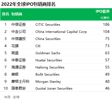Click the Citi name in row 4
This screenshot has width=112, height=100.
click(x=38, y=46)
